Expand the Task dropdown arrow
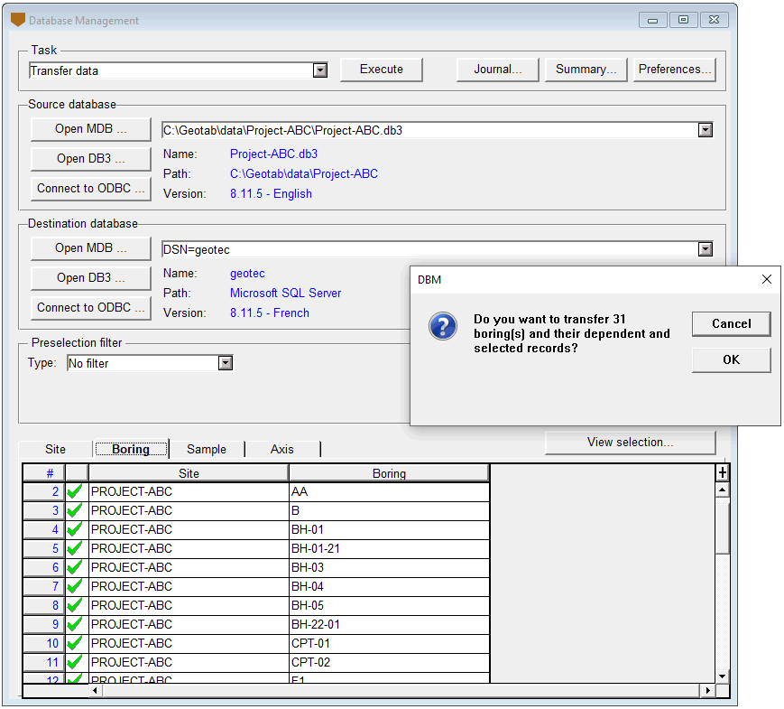Image resolution: width=784 pixels, height=709 pixels. click(320, 70)
